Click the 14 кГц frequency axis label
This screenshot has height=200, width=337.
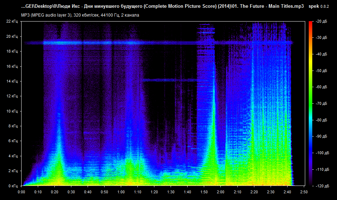click(x=12, y=81)
